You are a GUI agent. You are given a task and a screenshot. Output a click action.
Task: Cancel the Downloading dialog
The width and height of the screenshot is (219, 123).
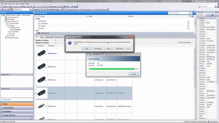pos(133,74)
